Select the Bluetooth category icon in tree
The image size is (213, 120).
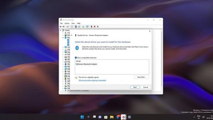click(66, 38)
